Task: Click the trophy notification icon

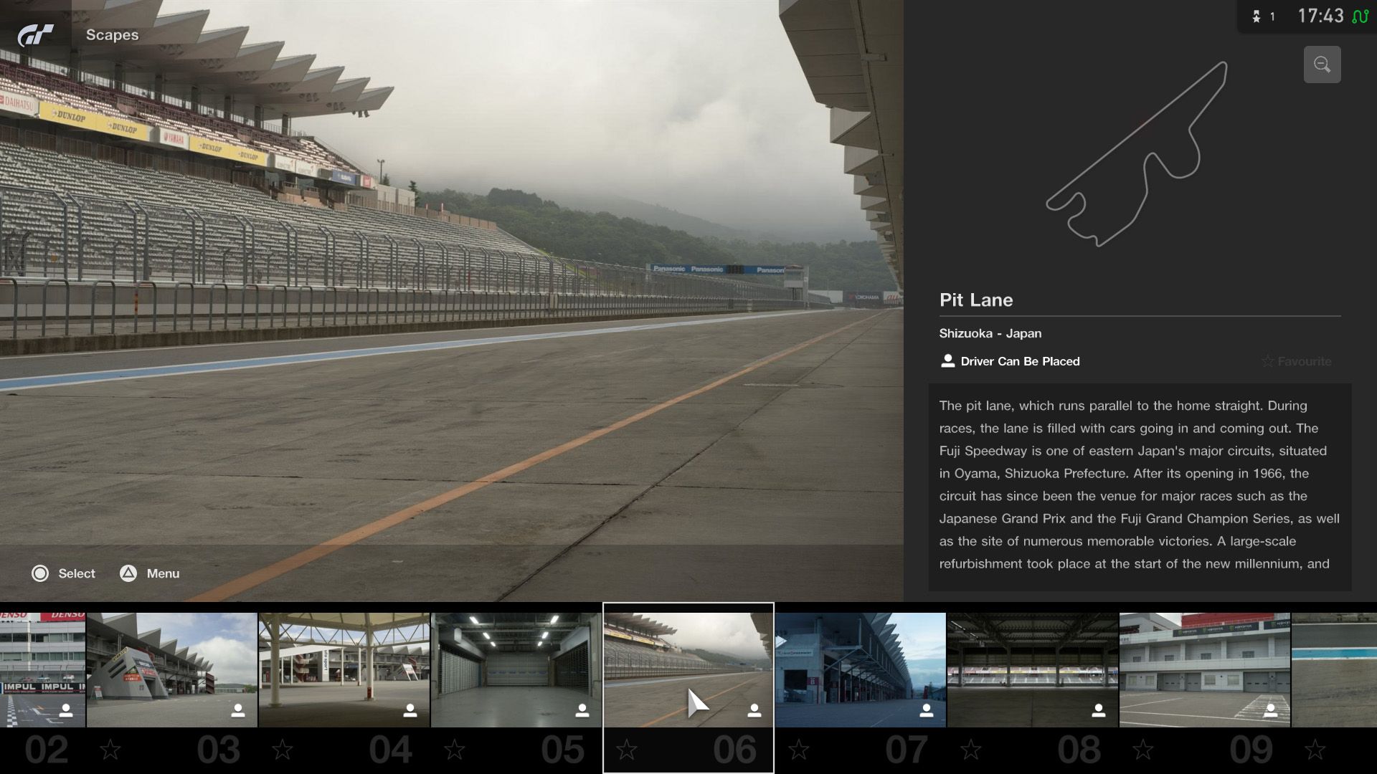Action: (x=1257, y=16)
